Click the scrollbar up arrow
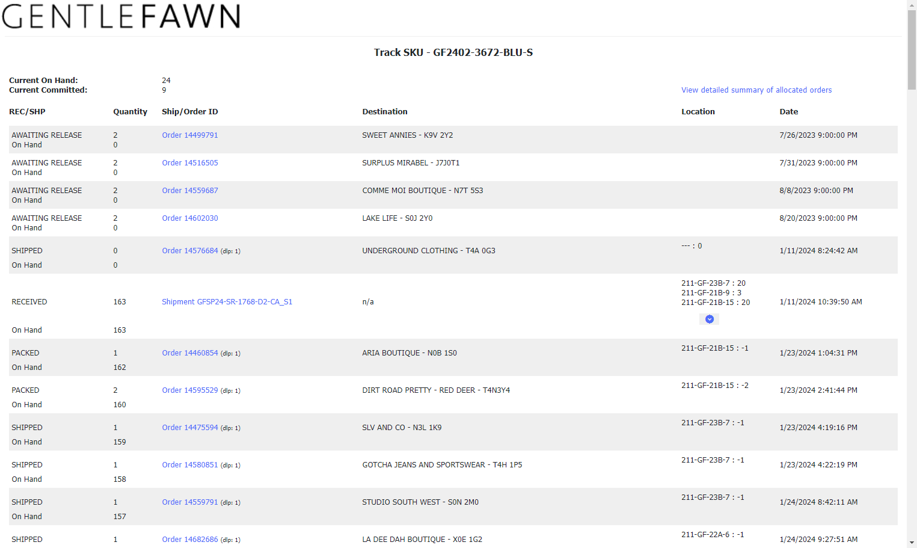The height and width of the screenshot is (548, 917). point(912,4)
